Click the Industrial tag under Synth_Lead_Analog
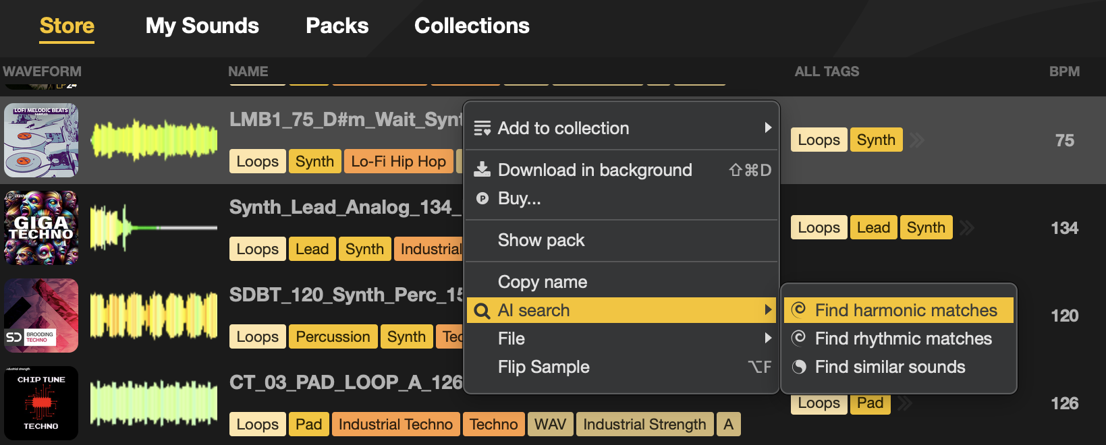This screenshot has width=1106, height=445. point(430,249)
